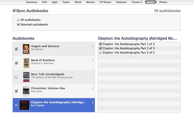Open the Summary tab

point(32,2)
